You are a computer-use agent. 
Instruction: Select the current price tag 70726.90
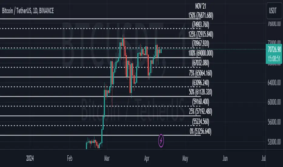[273, 49]
